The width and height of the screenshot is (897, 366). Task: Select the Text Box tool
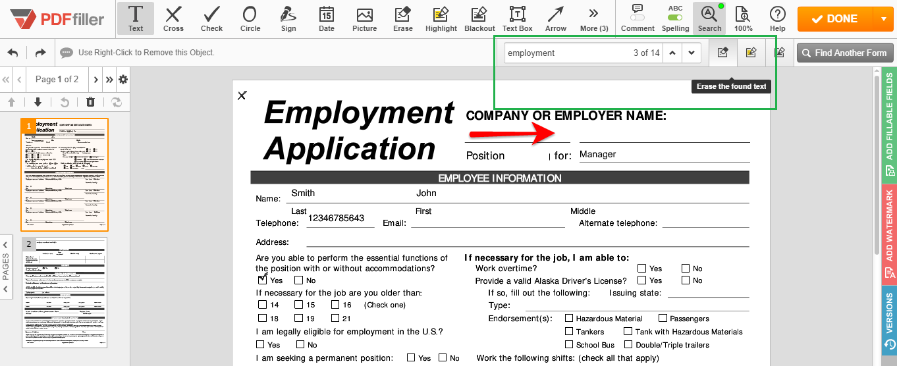click(x=517, y=18)
